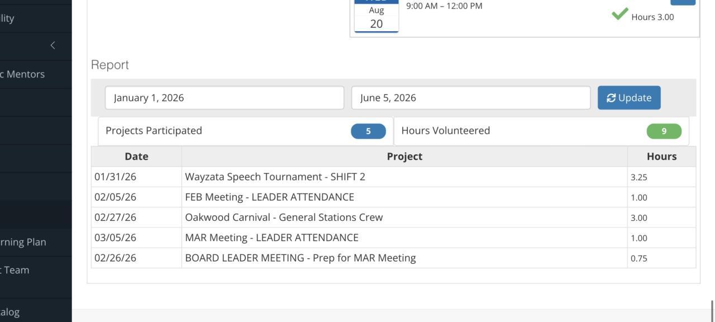
Task: Click the blue Projects Participated count badge
Action: (368, 131)
